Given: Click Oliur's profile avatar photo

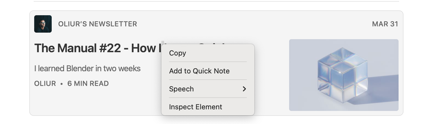Looking at the screenshot, I should click(x=43, y=24).
